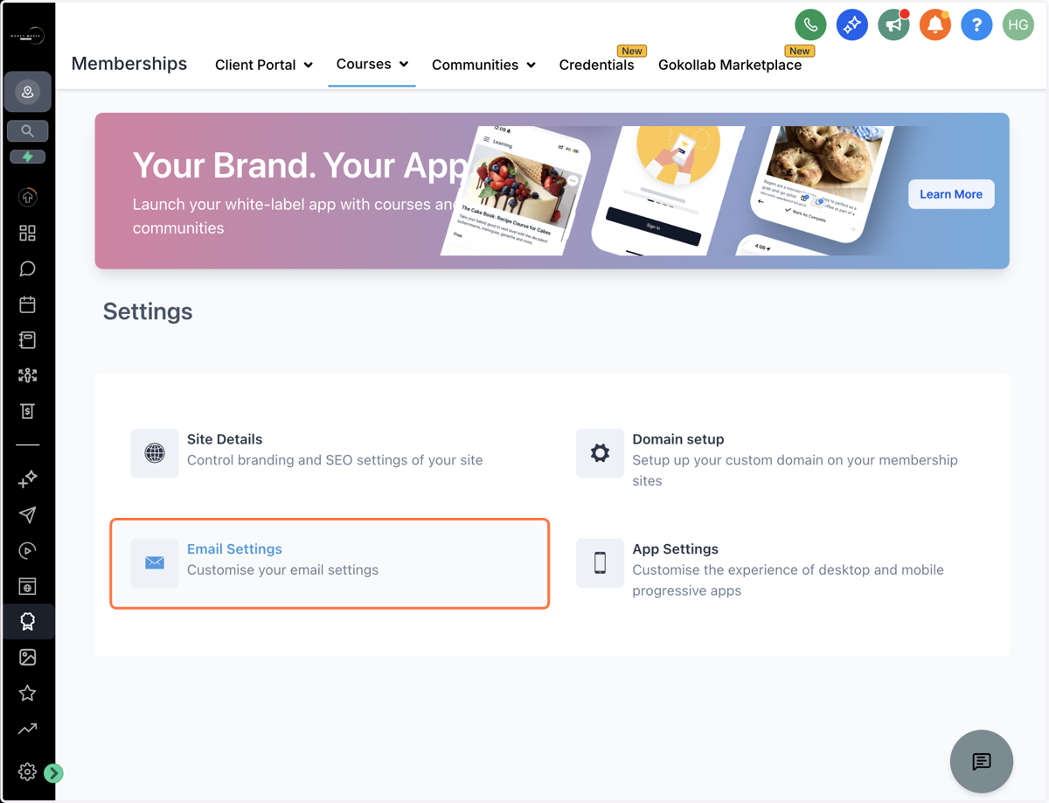
Task: Click the Memberships heading
Action: pyautogui.click(x=129, y=64)
